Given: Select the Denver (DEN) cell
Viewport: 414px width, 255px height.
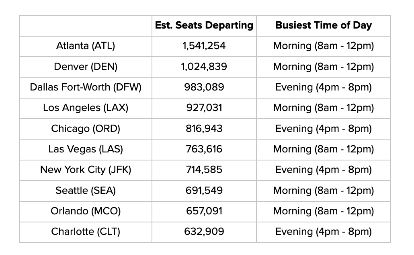Looking at the screenshot, I should [86, 67].
